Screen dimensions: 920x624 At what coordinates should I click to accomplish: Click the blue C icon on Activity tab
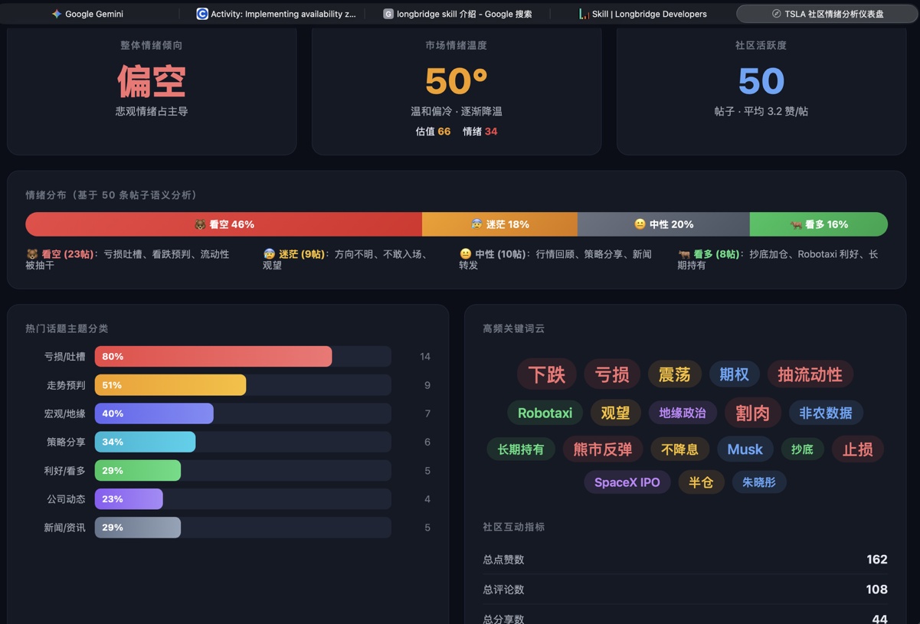tap(202, 14)
